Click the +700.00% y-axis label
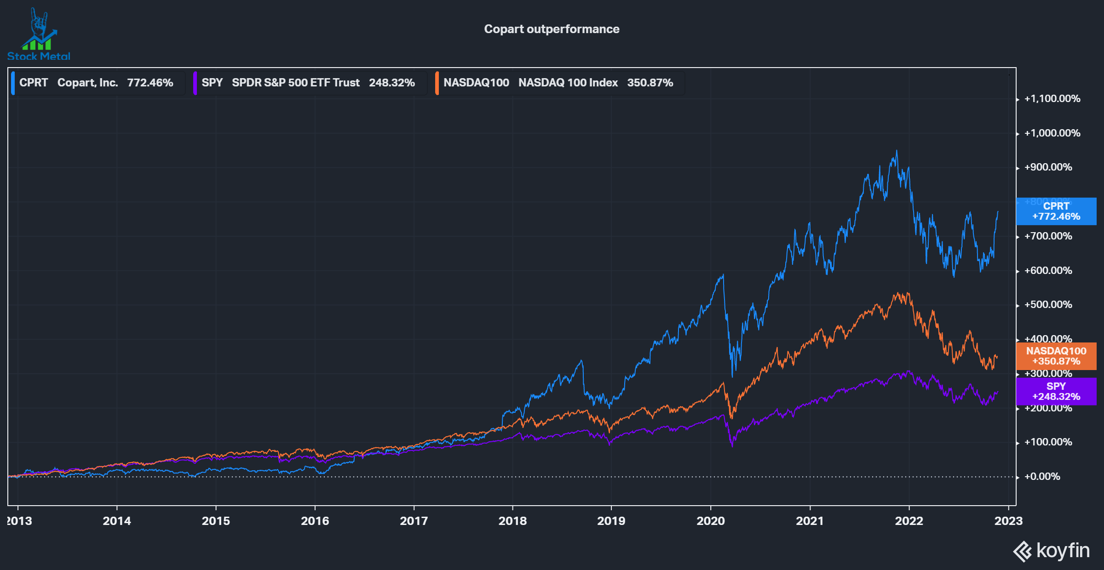This screenshot has height=570, width=1104. click(1048, 236)
